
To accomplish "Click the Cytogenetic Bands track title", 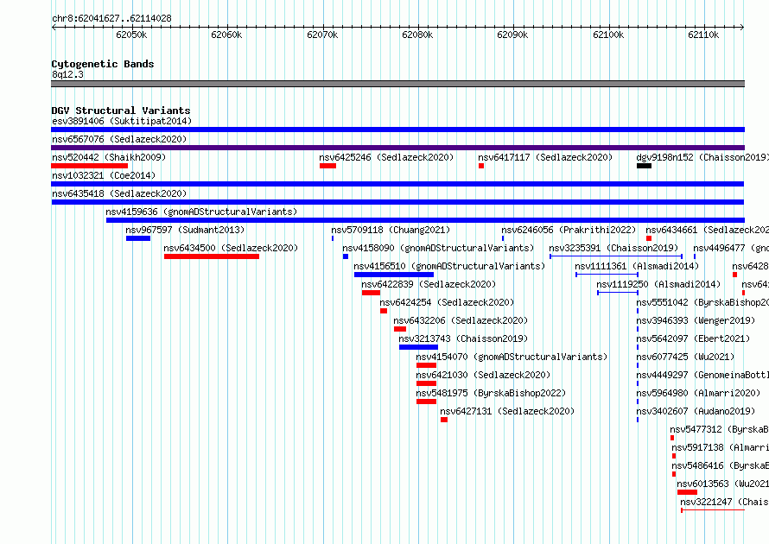I will pos(103,64).
